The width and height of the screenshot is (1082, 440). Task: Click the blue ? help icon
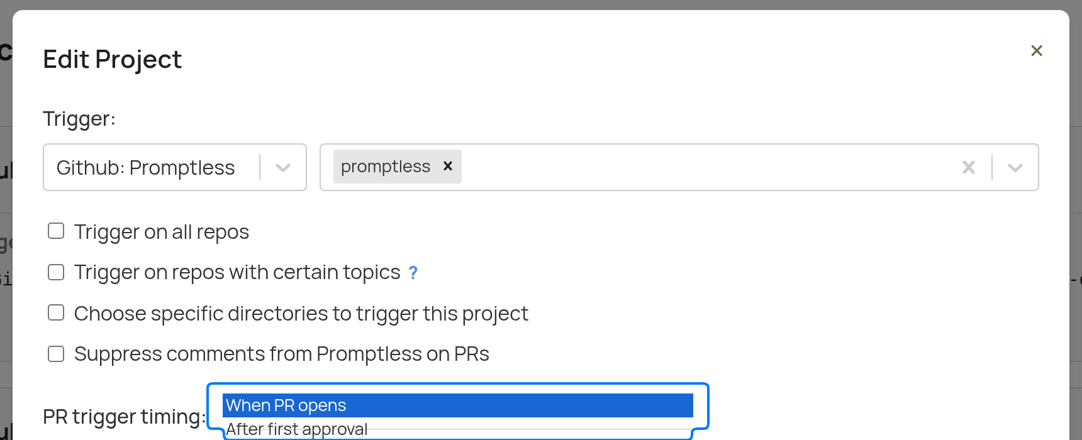click(413, 272)
